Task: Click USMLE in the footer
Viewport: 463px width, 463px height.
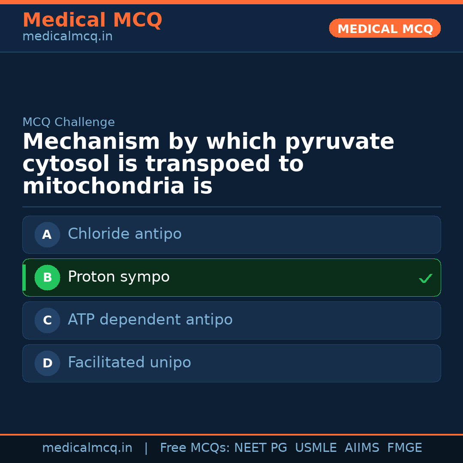Action: pyautogui.click(x=316, y=448)
